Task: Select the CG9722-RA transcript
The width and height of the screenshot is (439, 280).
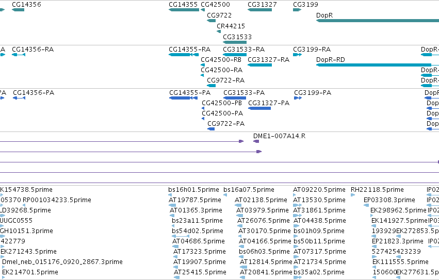Action: [x=211, y=86]
